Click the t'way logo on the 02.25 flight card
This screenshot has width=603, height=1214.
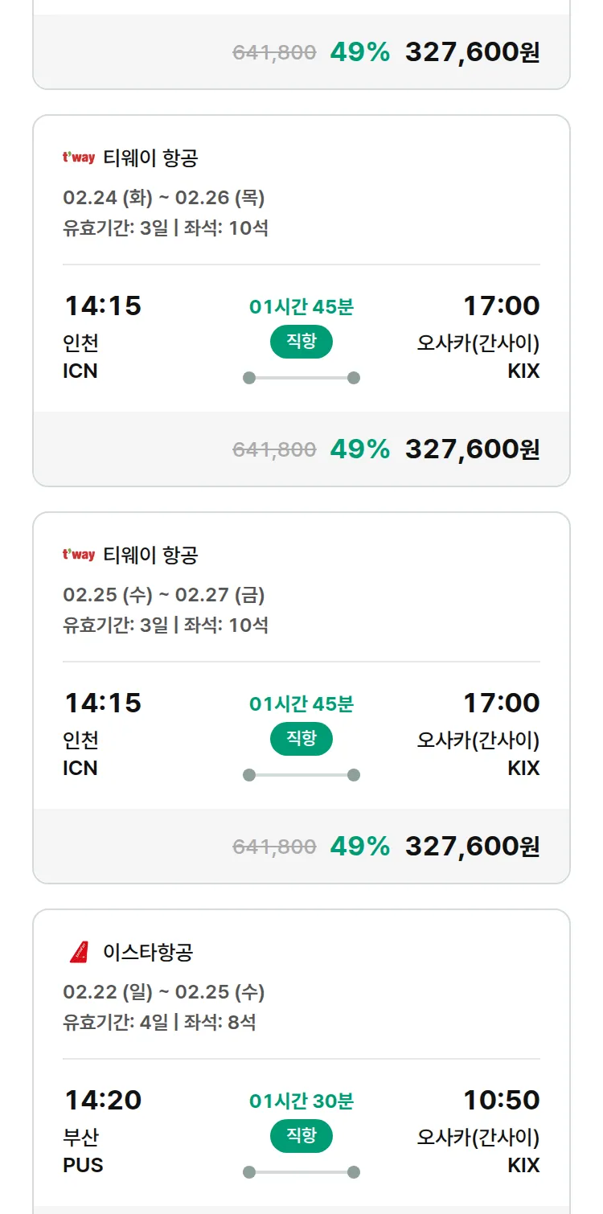(79, 555)
